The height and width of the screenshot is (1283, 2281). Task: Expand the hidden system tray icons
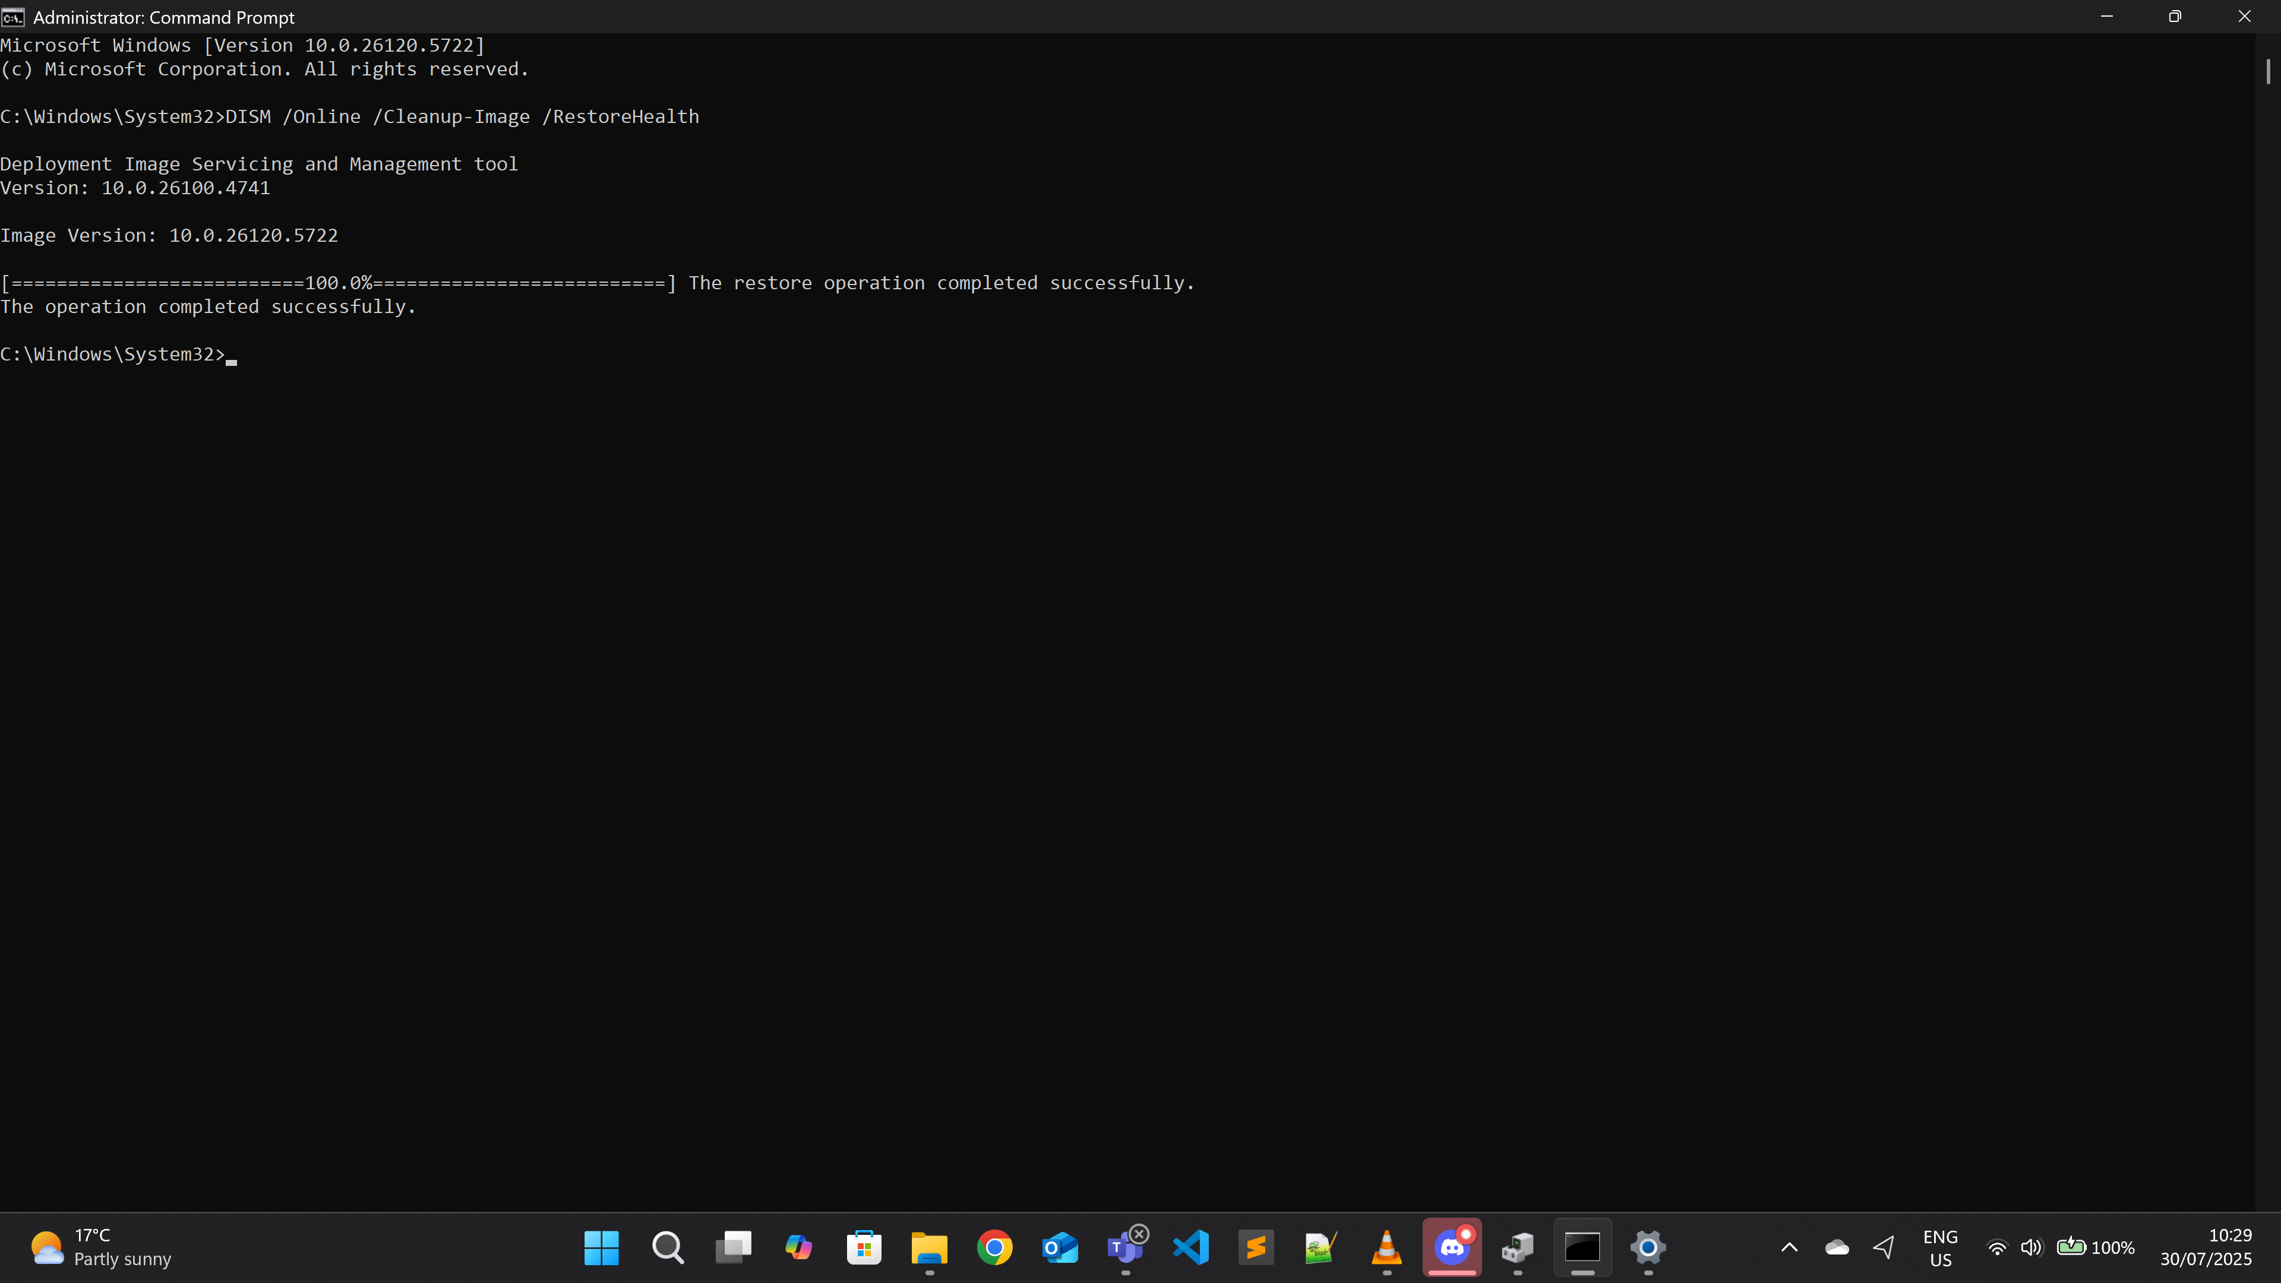click(x=1789, y=1247)
